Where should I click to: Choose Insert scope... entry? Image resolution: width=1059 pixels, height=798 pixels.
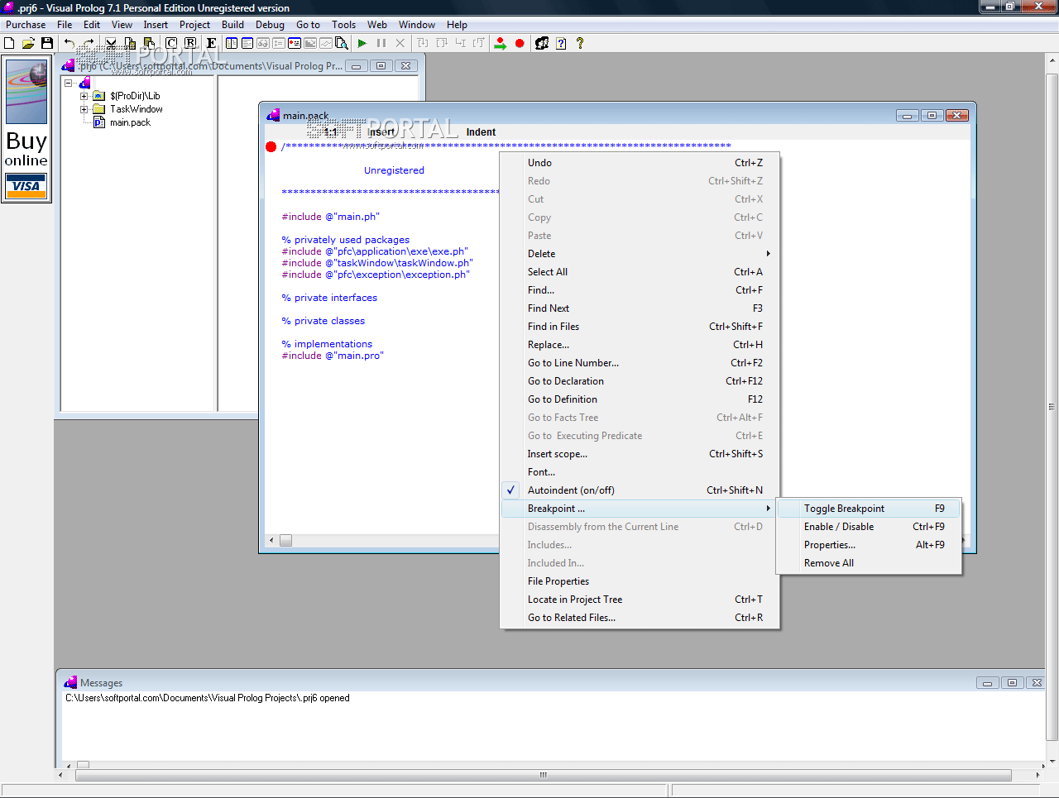click(x=640, y=454)
